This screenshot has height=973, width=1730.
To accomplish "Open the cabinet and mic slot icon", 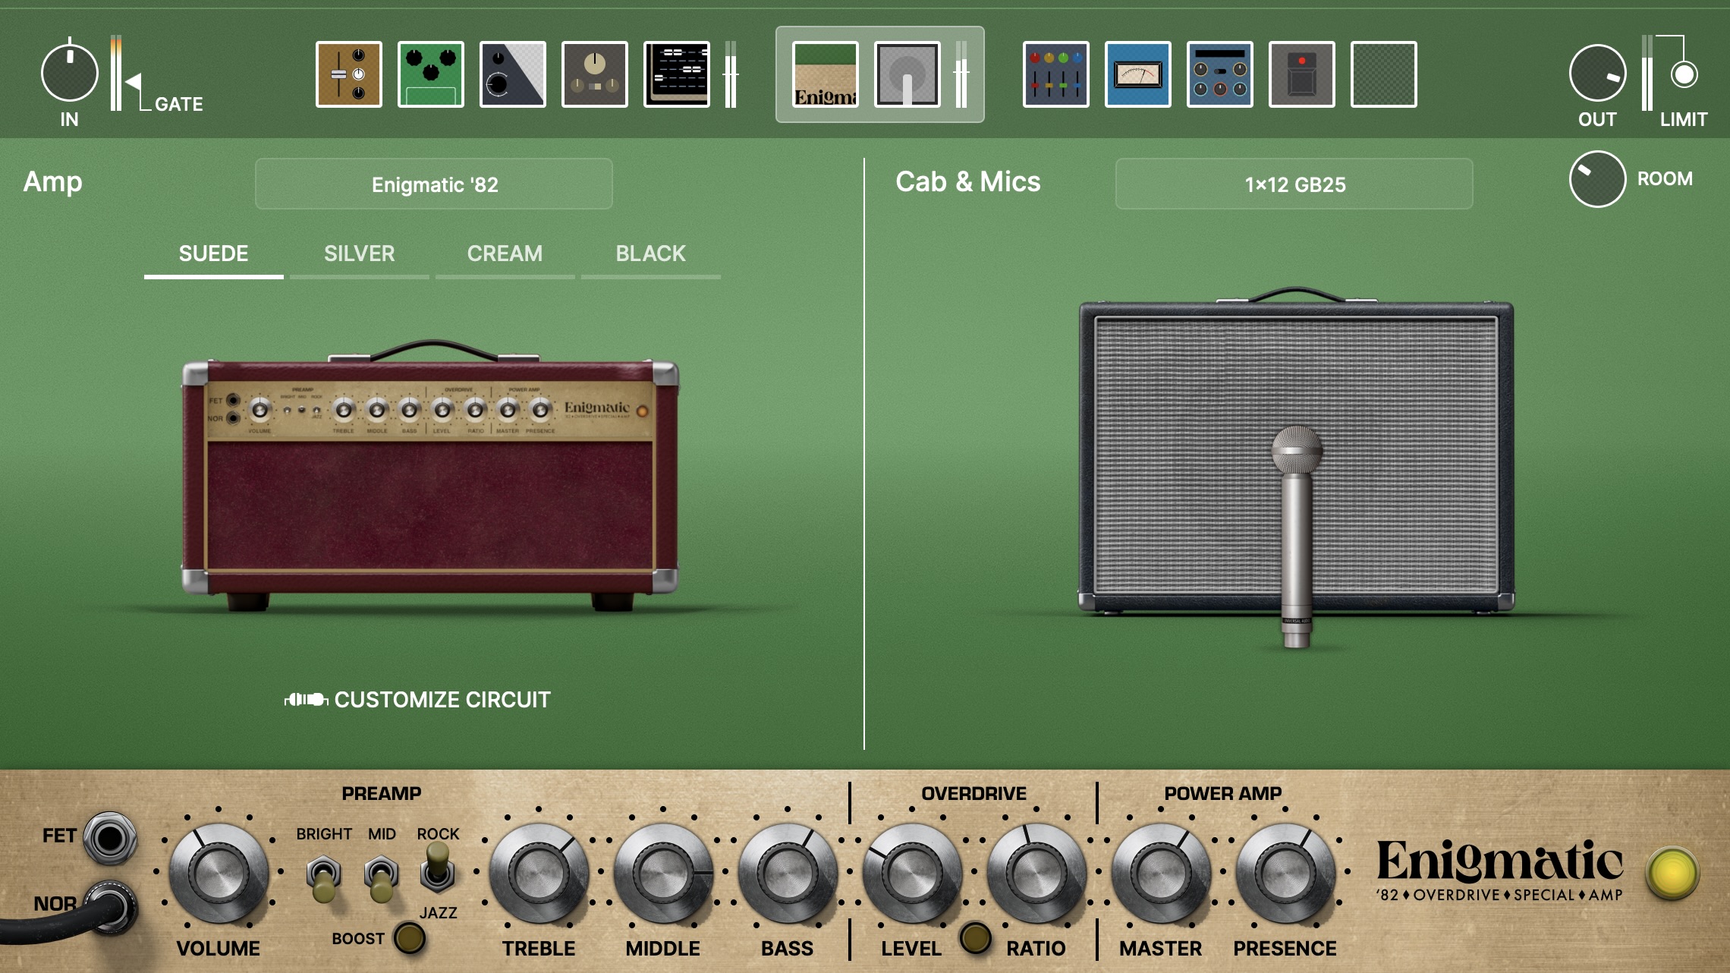I will tap(907, 74).
